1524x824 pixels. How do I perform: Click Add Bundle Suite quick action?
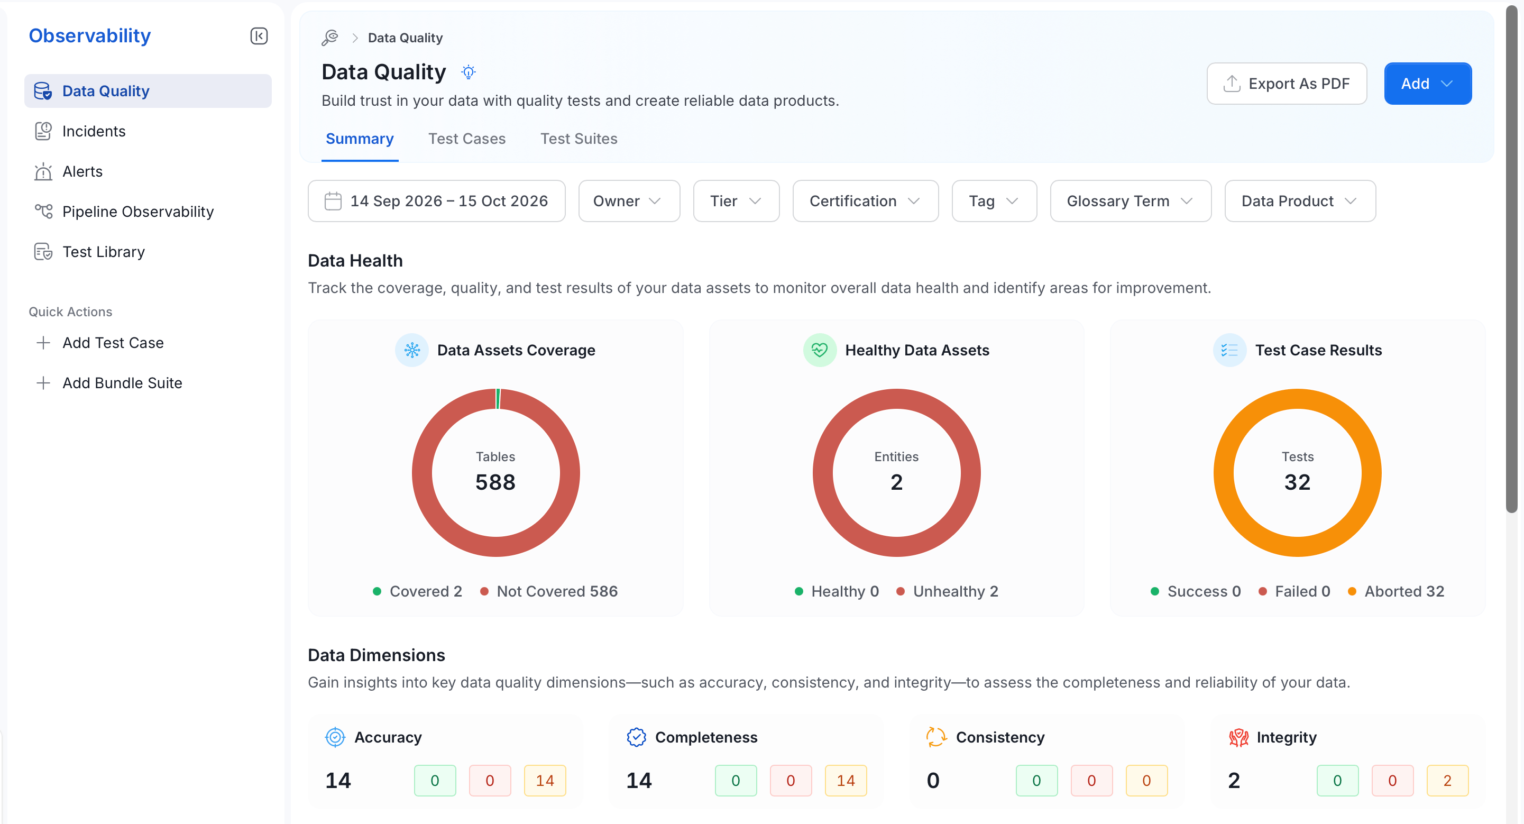148,383
